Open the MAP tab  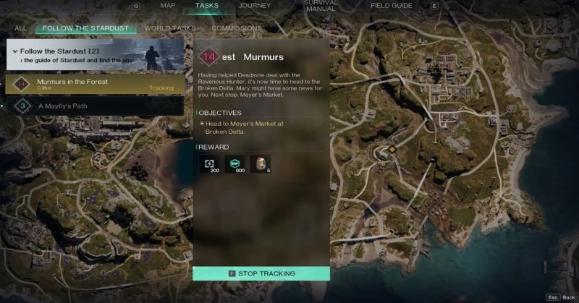point(168,6)
